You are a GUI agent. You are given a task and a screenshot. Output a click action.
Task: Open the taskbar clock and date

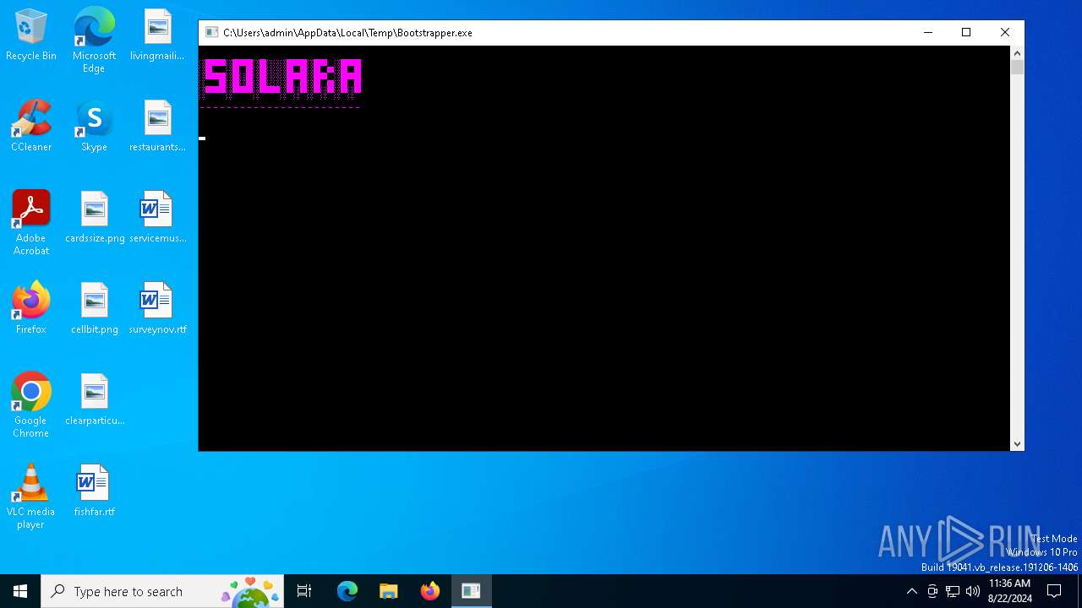[1009, 591]
